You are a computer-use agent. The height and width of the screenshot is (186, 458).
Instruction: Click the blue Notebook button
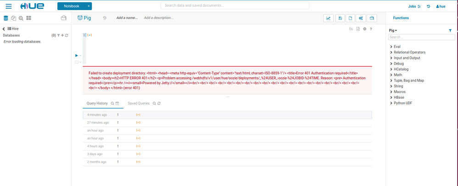71,6
